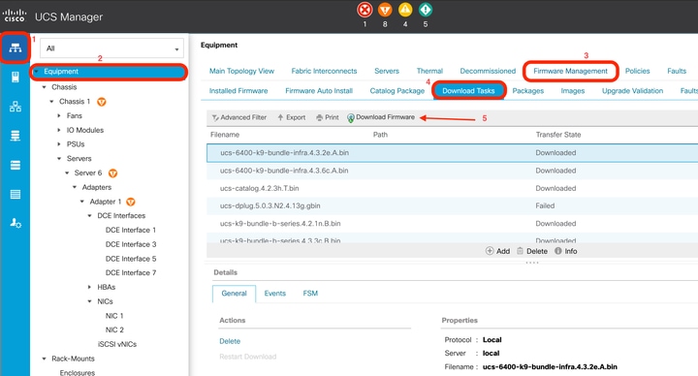Open the Upgrade Validation subtab

click(632, 91)
